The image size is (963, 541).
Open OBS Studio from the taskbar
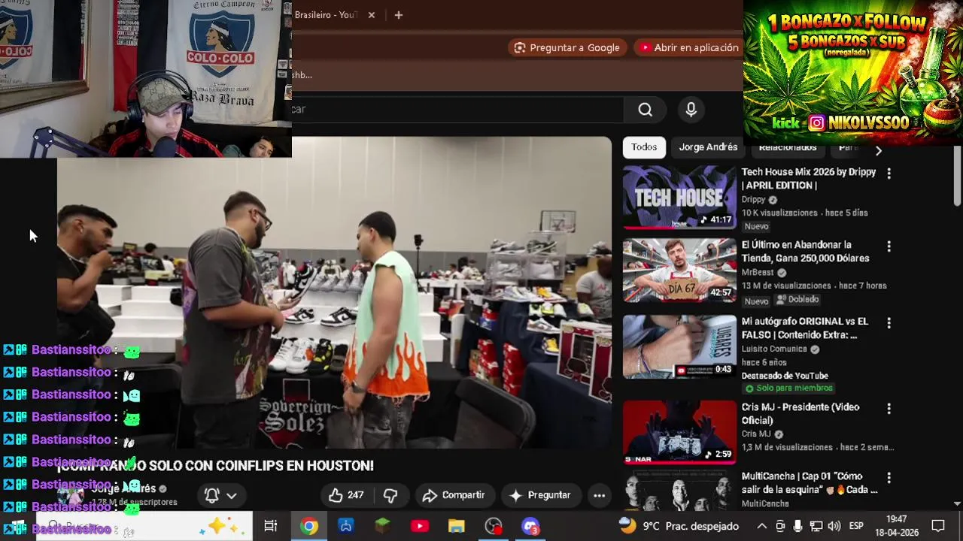(x=494, y=526)
